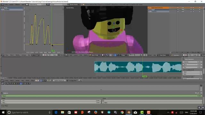Image resolution: width=205 pixels, height=115 pixels.
Task: Select the highlighted sequencer view mode icon
Action: 41,80
